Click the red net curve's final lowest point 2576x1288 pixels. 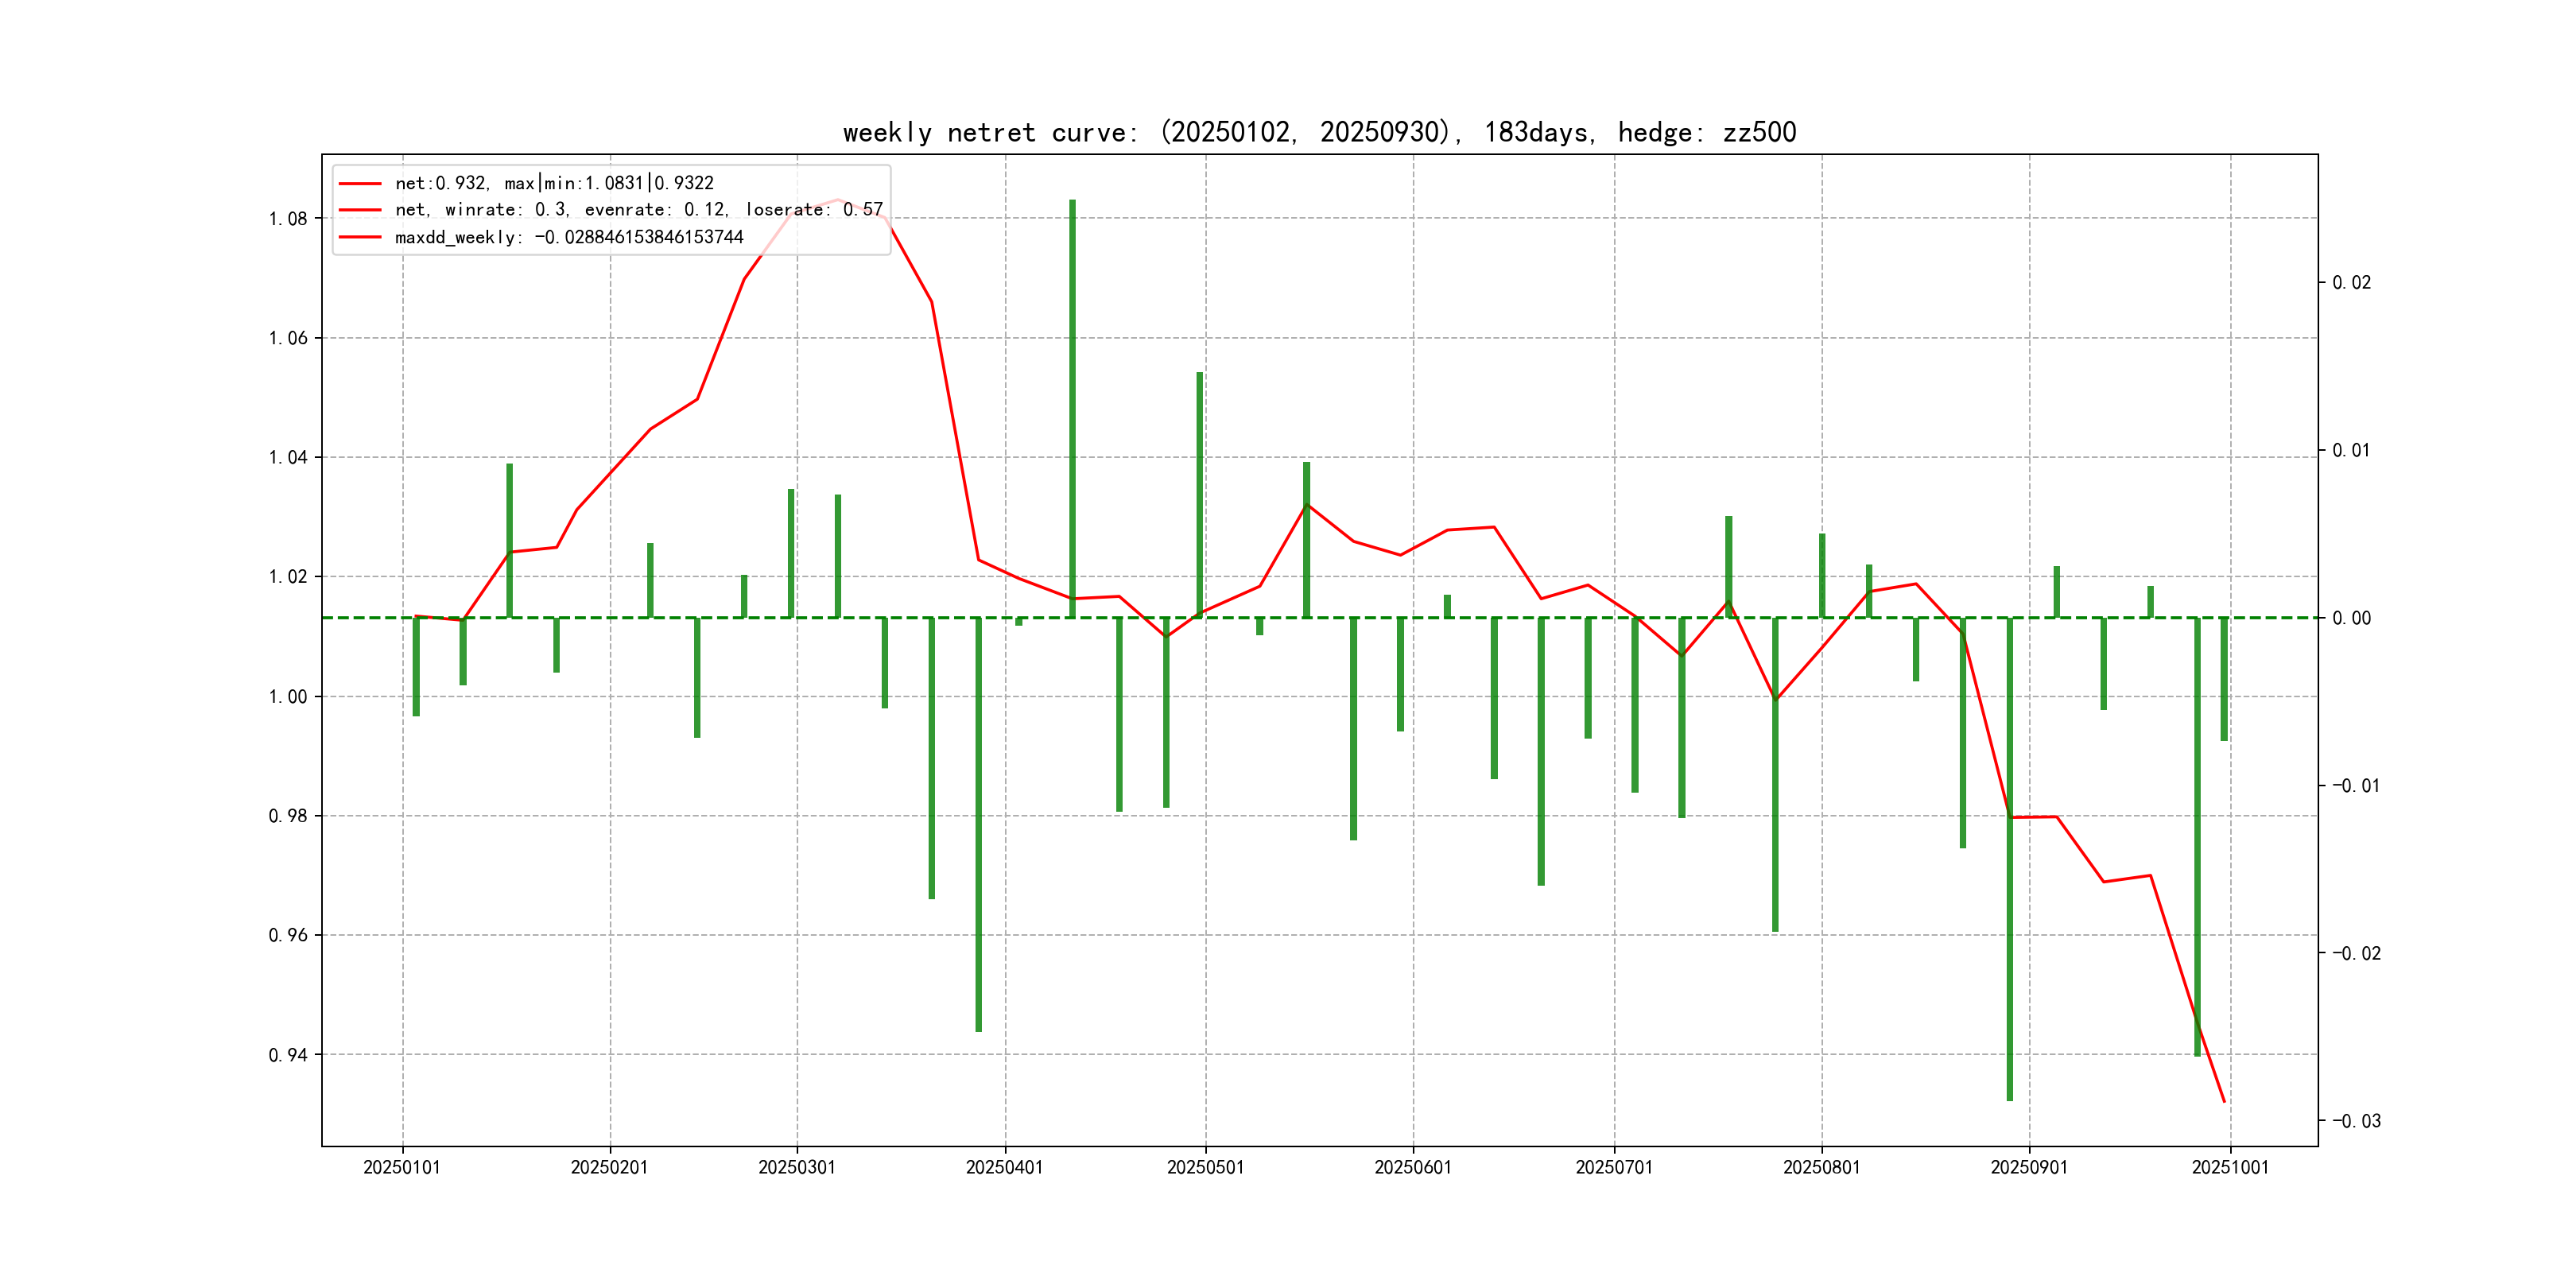pyautogui.click(x=2224, y=1101)
